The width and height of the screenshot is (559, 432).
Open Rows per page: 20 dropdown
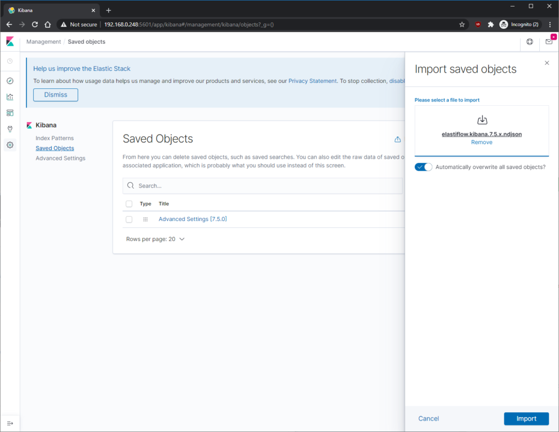[156, 239]
